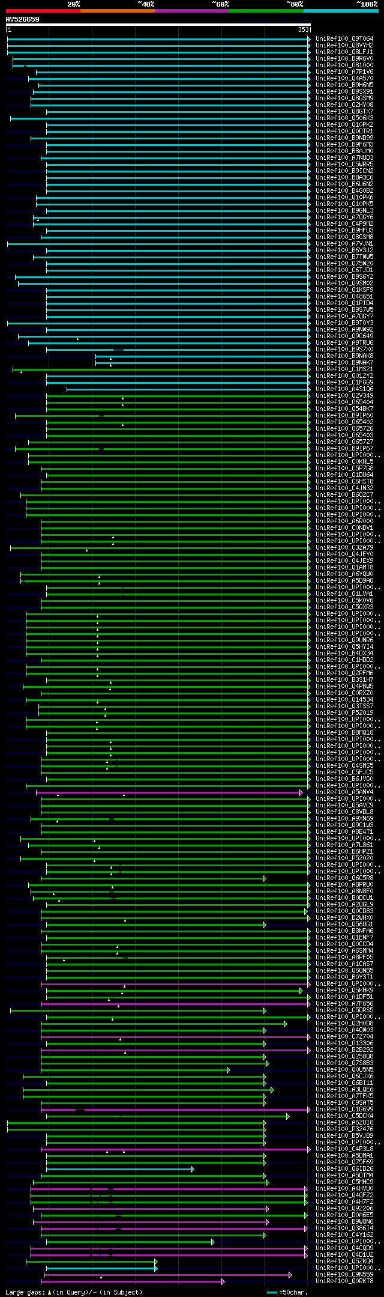Open the UniRef100_A7VJN1 hit link
This screenshot has width=384, height=1297.
pyautogui.click(x=344, y=244)
